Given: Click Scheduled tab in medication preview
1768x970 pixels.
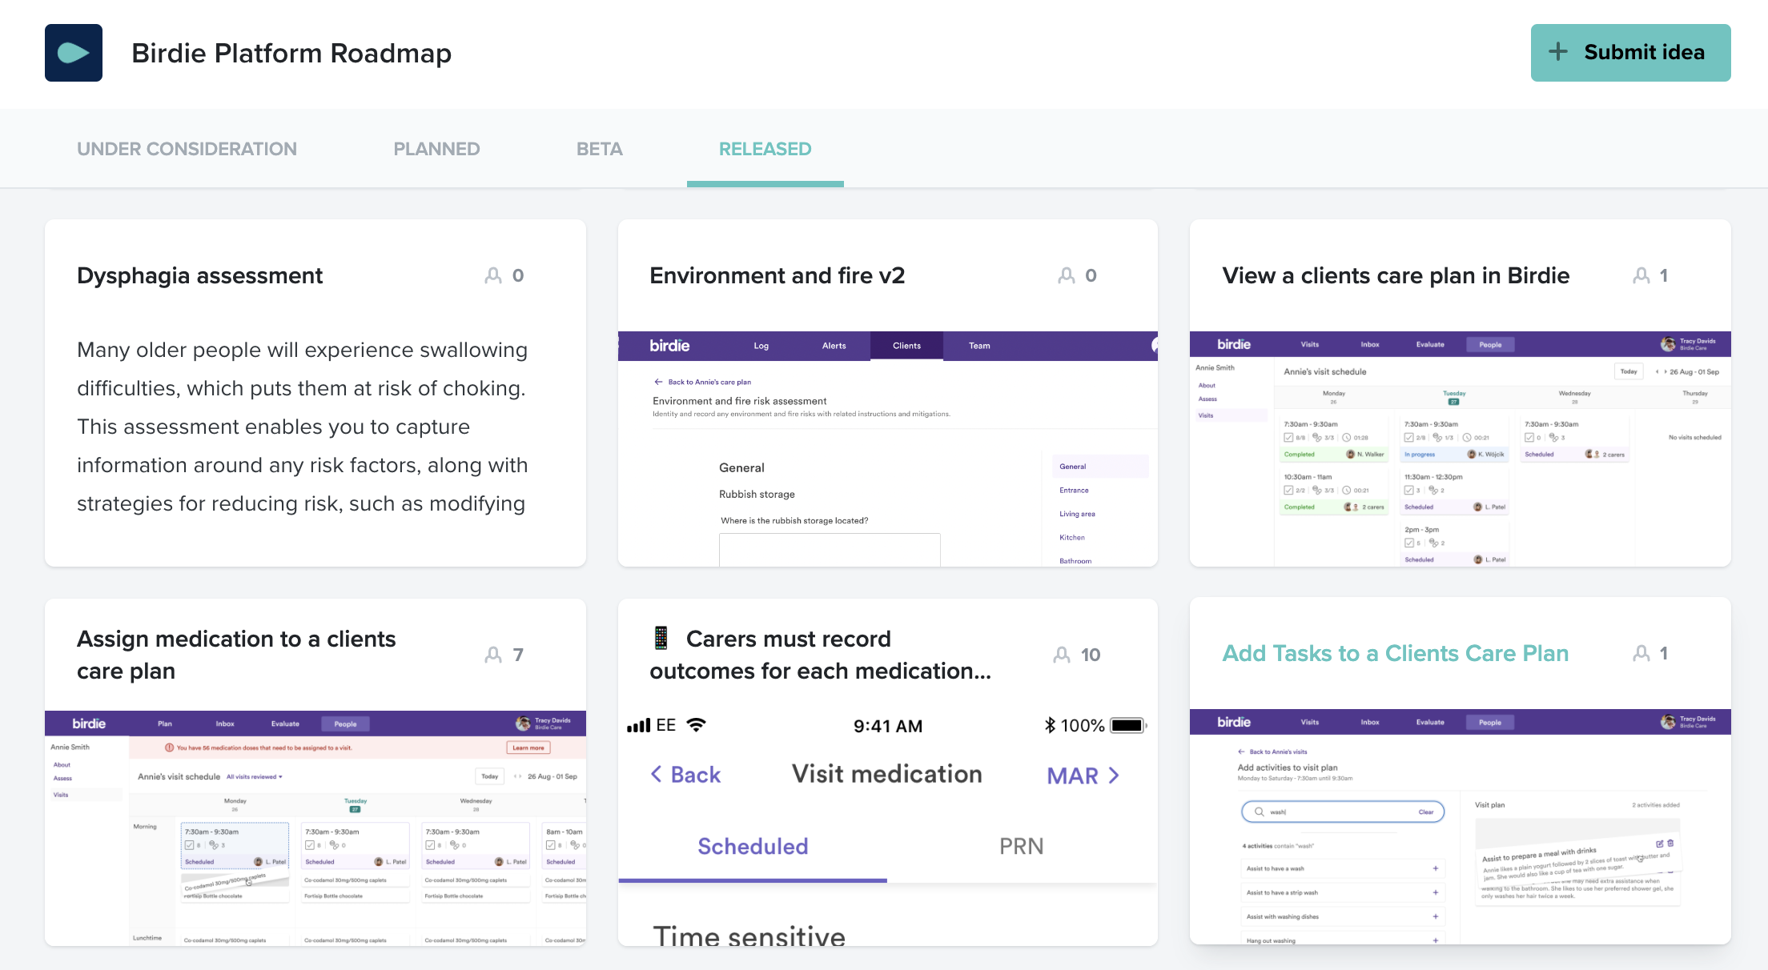Looking at the screenshot, I should point(753,846).
